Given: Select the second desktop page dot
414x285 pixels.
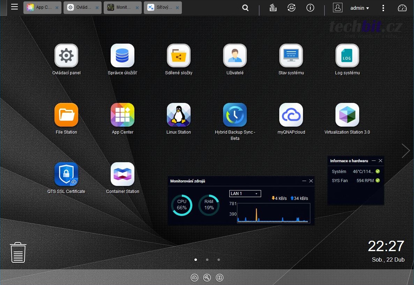Looking at the screenshot, I should (207, 260).
